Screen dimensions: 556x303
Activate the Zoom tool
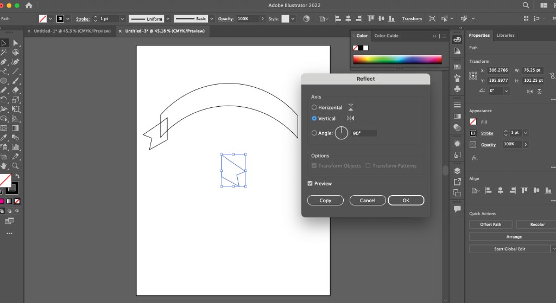[16, 166]
